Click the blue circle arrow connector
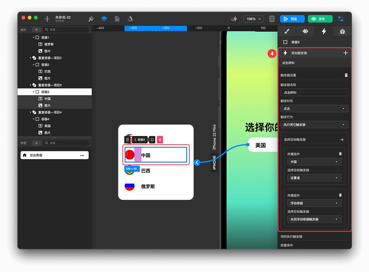The image size is (369, 272). click(x=197, y=162)
